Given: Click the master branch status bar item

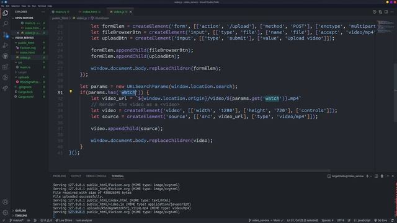Looking at the screenshot, I should pos(17,221).
